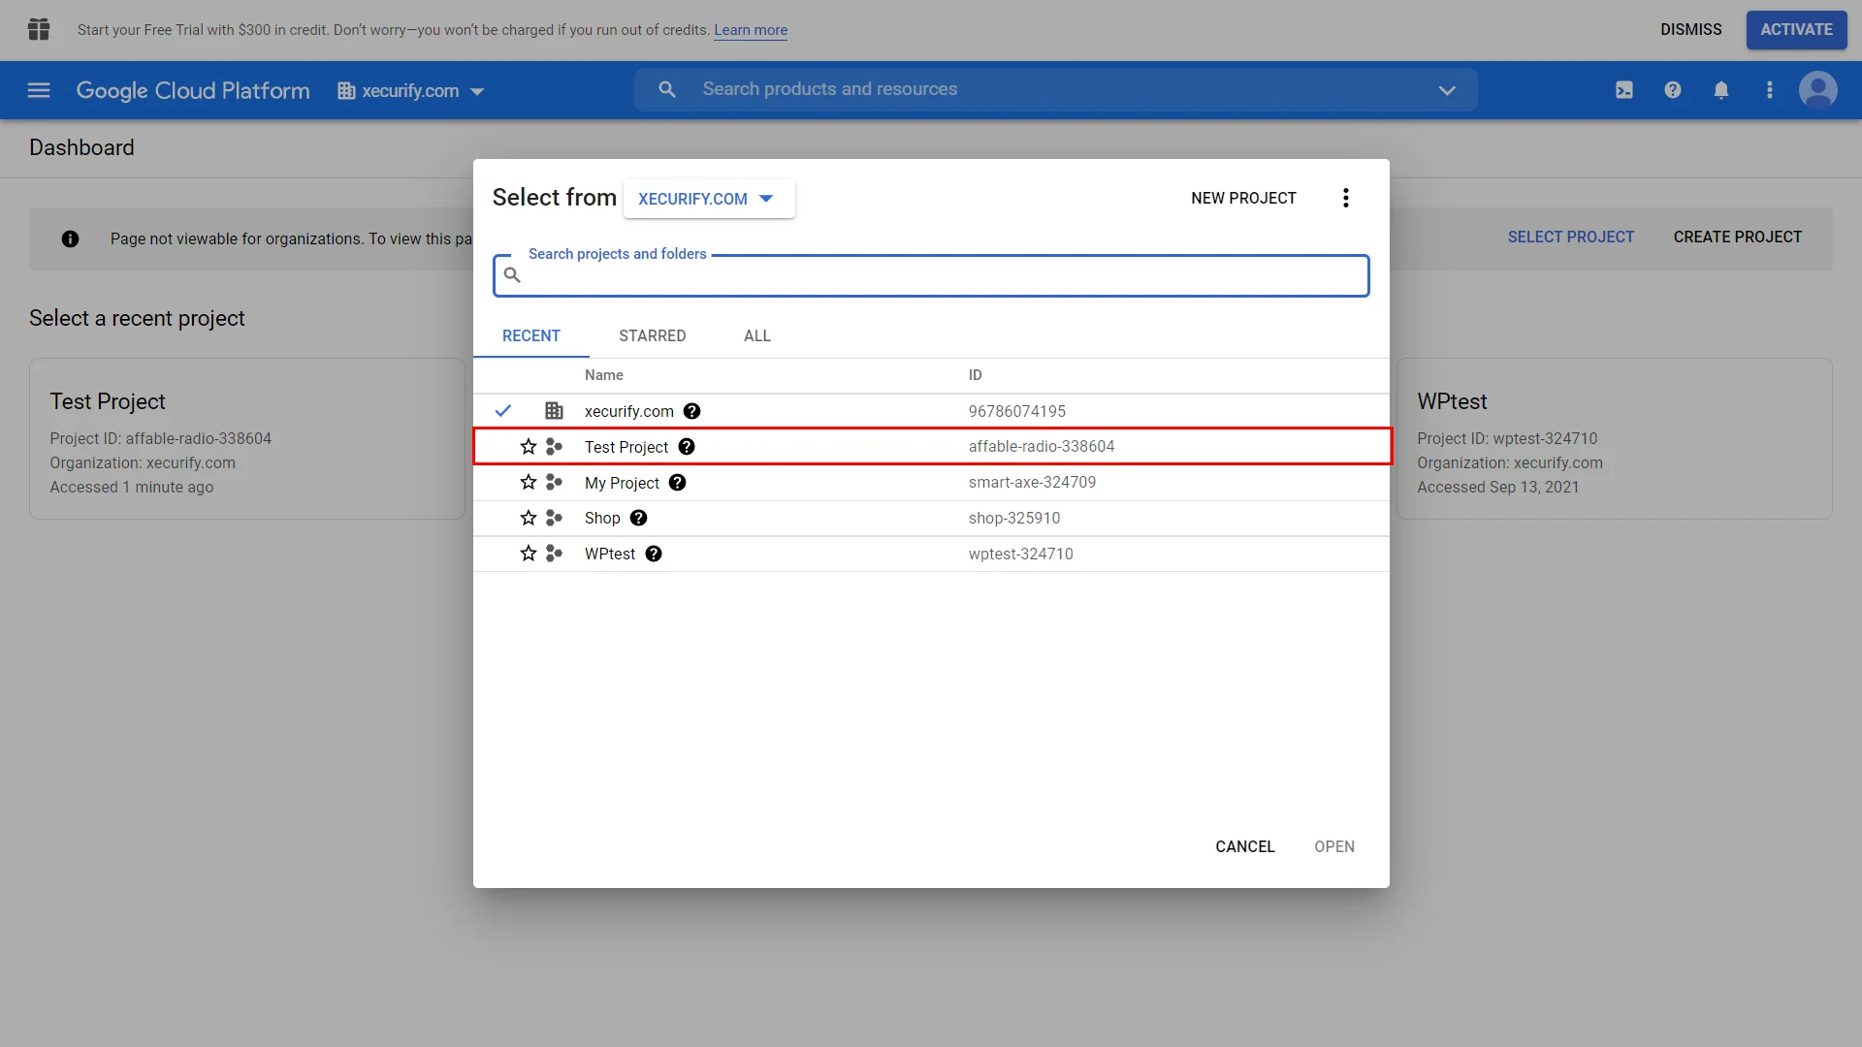Open header settings three-dot menu
1862x1047 pixels.
click(1770, 90)
